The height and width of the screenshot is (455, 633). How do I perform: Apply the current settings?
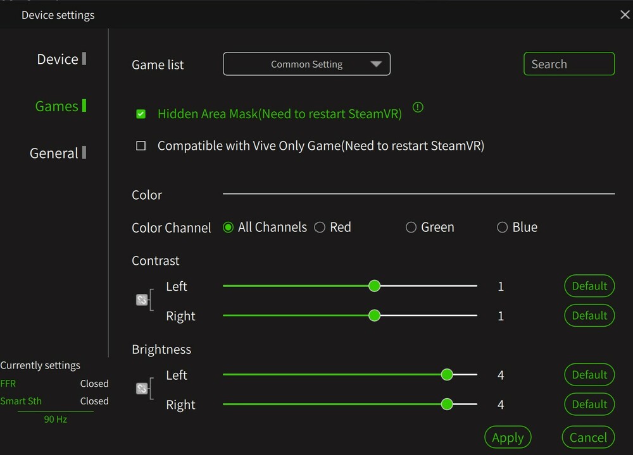(x=508, y=437)
